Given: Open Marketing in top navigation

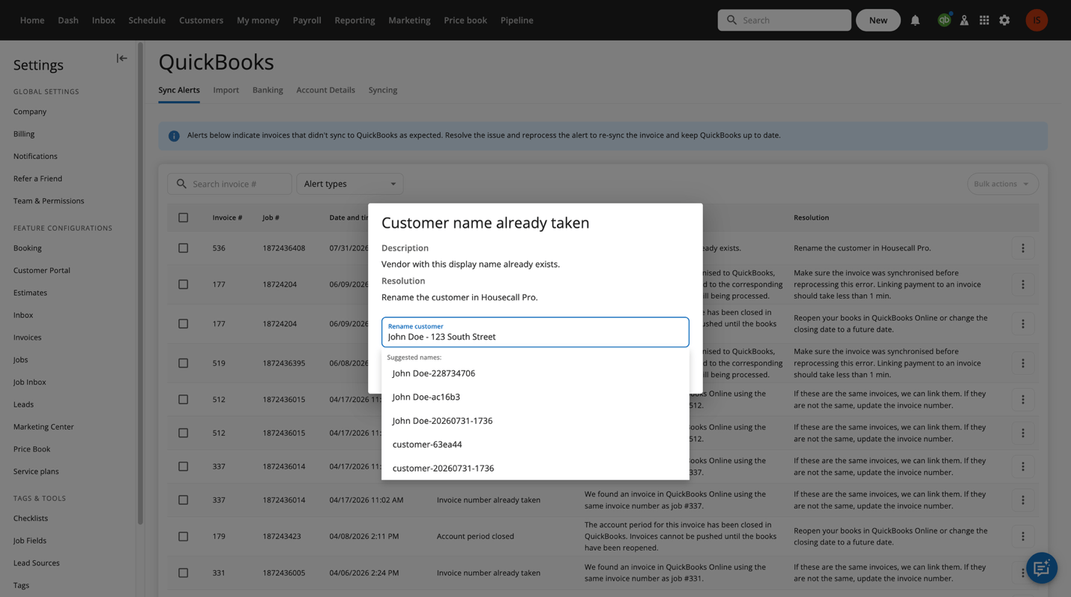Looking at the screenshot, I should 409,20.
